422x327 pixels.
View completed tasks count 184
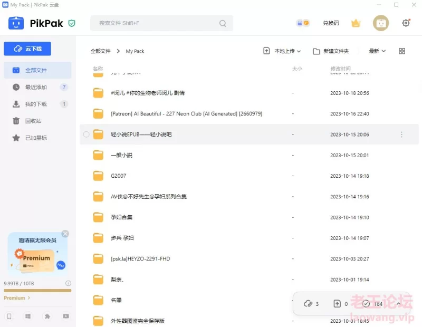click(372, 304)
